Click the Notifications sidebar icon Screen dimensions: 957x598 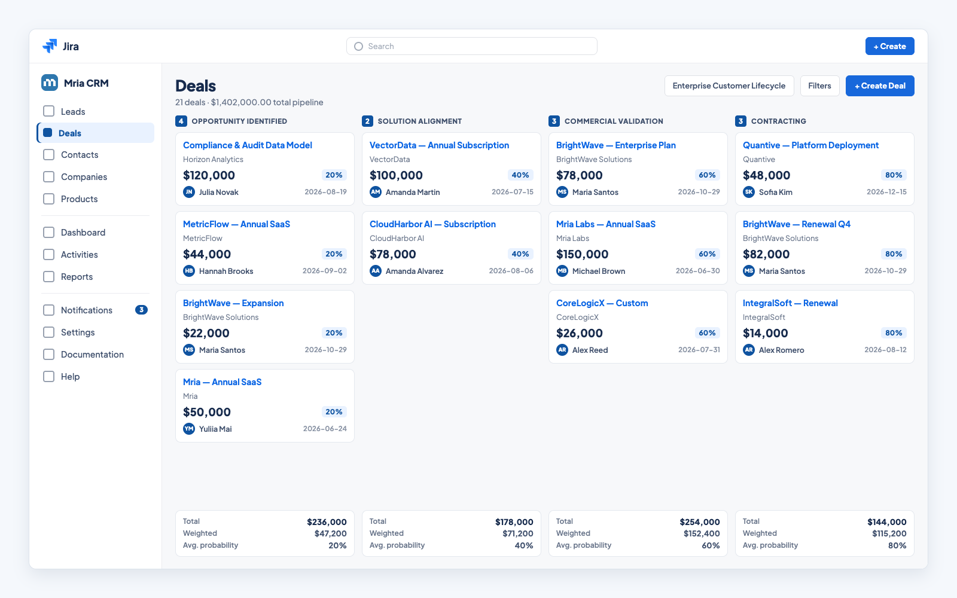coord(49,310)
